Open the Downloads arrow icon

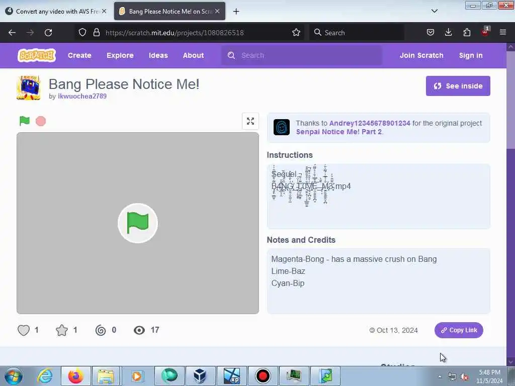(448, 32)
